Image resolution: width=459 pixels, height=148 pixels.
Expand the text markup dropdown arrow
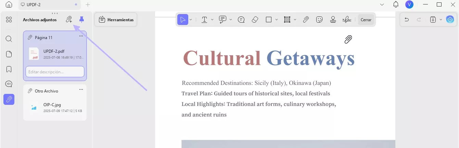pos(212,20)
